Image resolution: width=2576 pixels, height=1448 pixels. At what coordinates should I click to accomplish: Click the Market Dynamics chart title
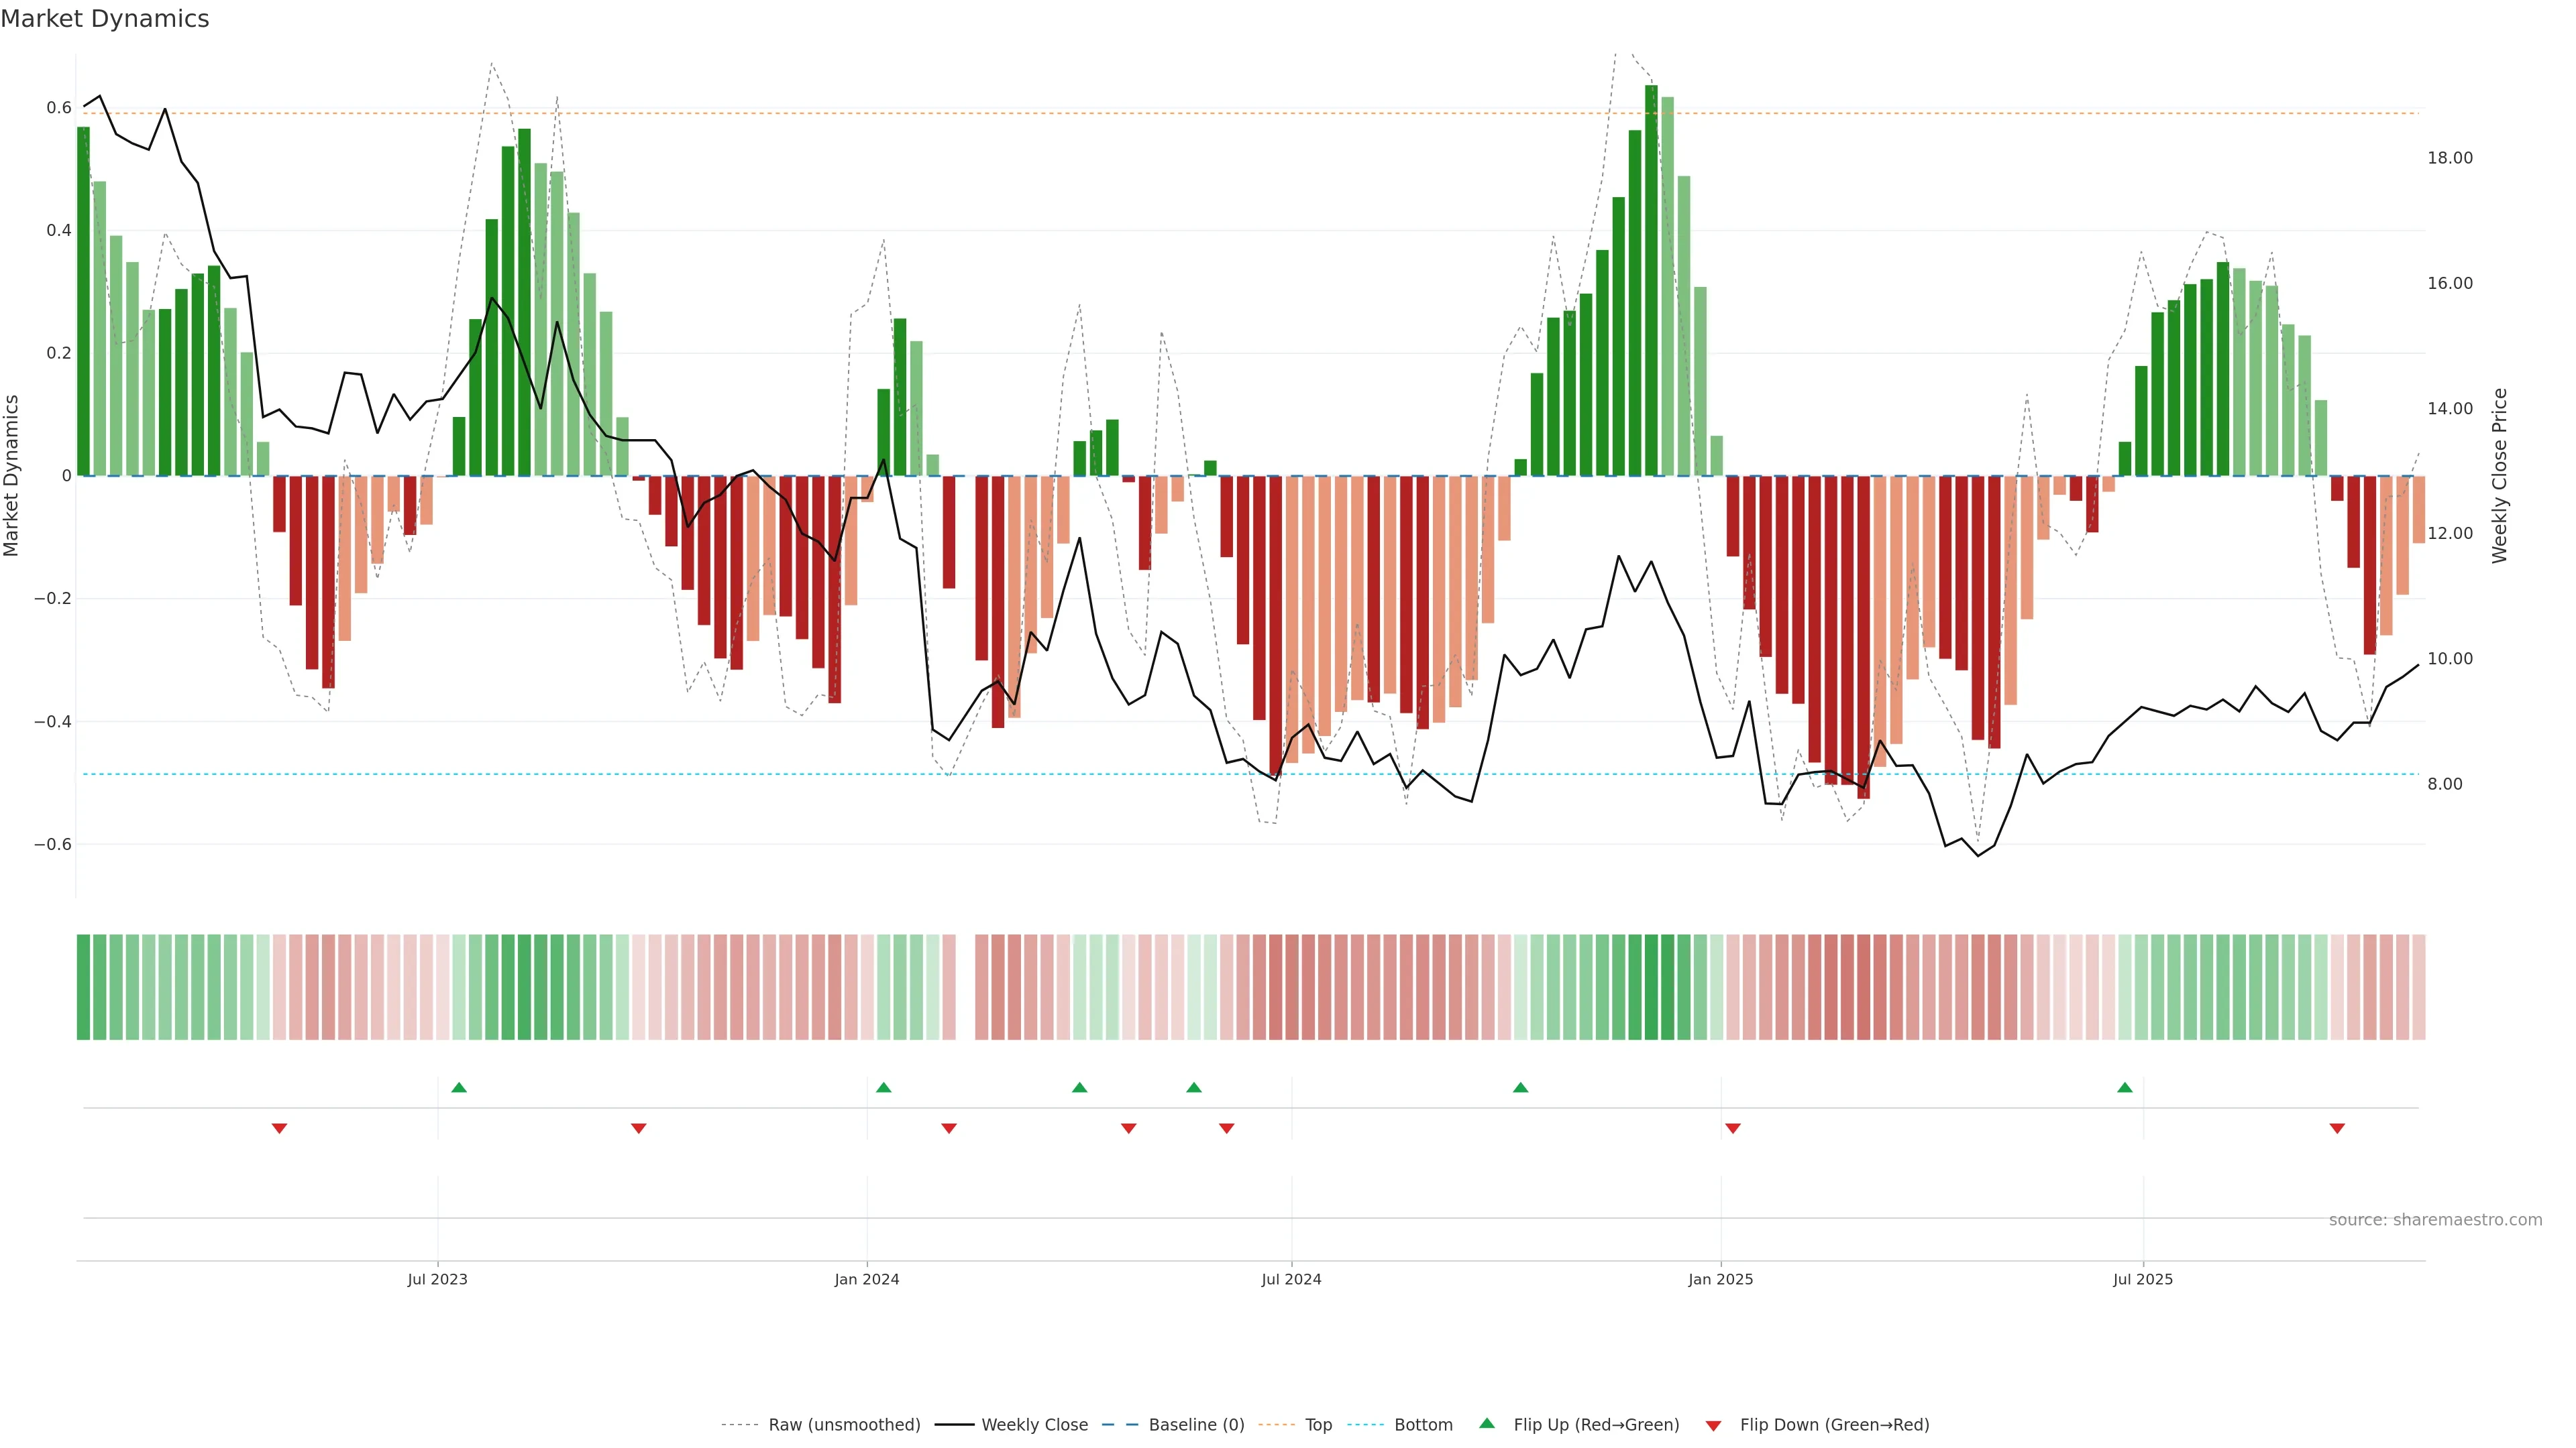105,19
